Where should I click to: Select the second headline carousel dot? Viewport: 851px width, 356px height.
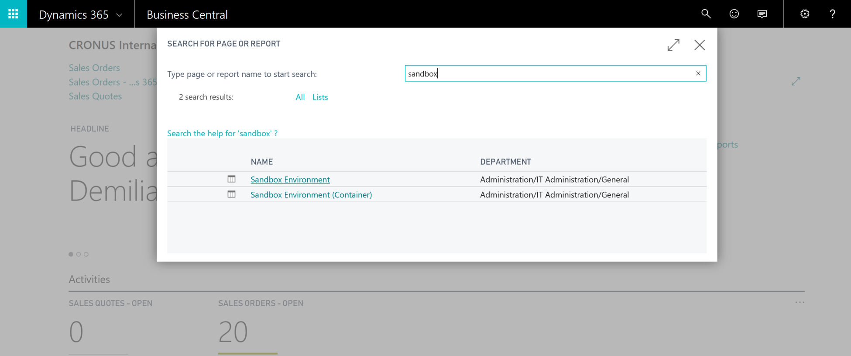[79, 254]
